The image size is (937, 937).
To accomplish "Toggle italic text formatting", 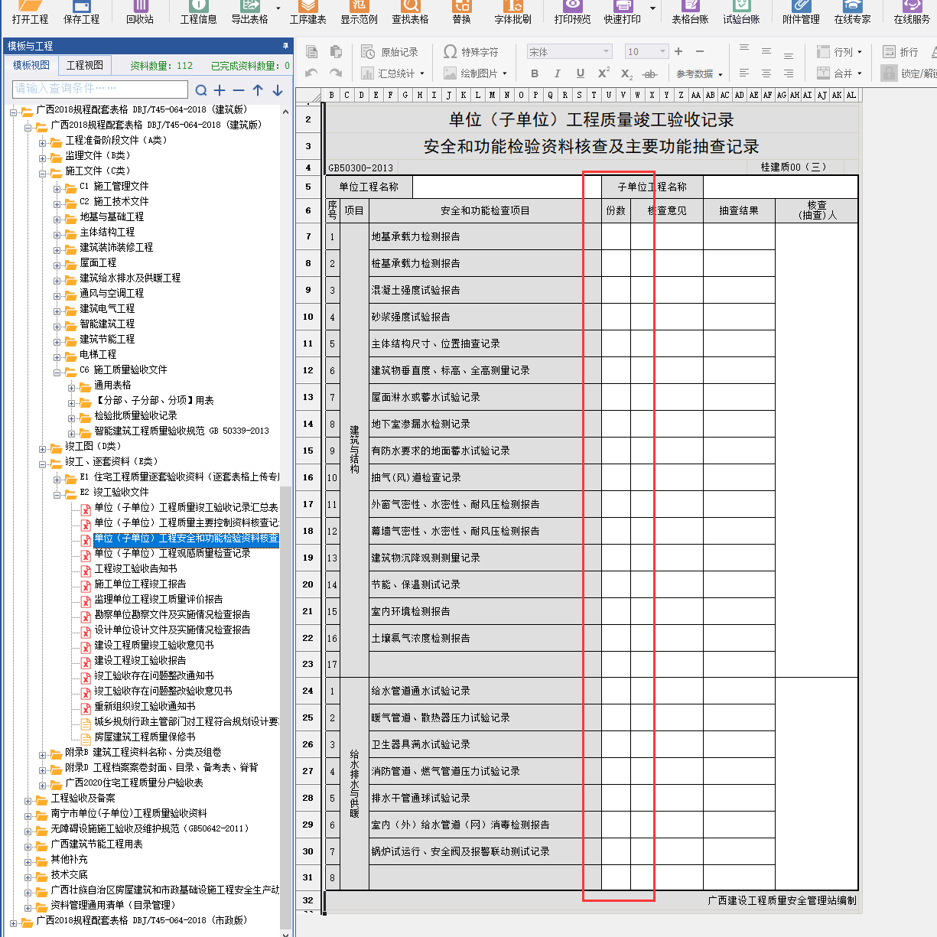I will point(557,73).
